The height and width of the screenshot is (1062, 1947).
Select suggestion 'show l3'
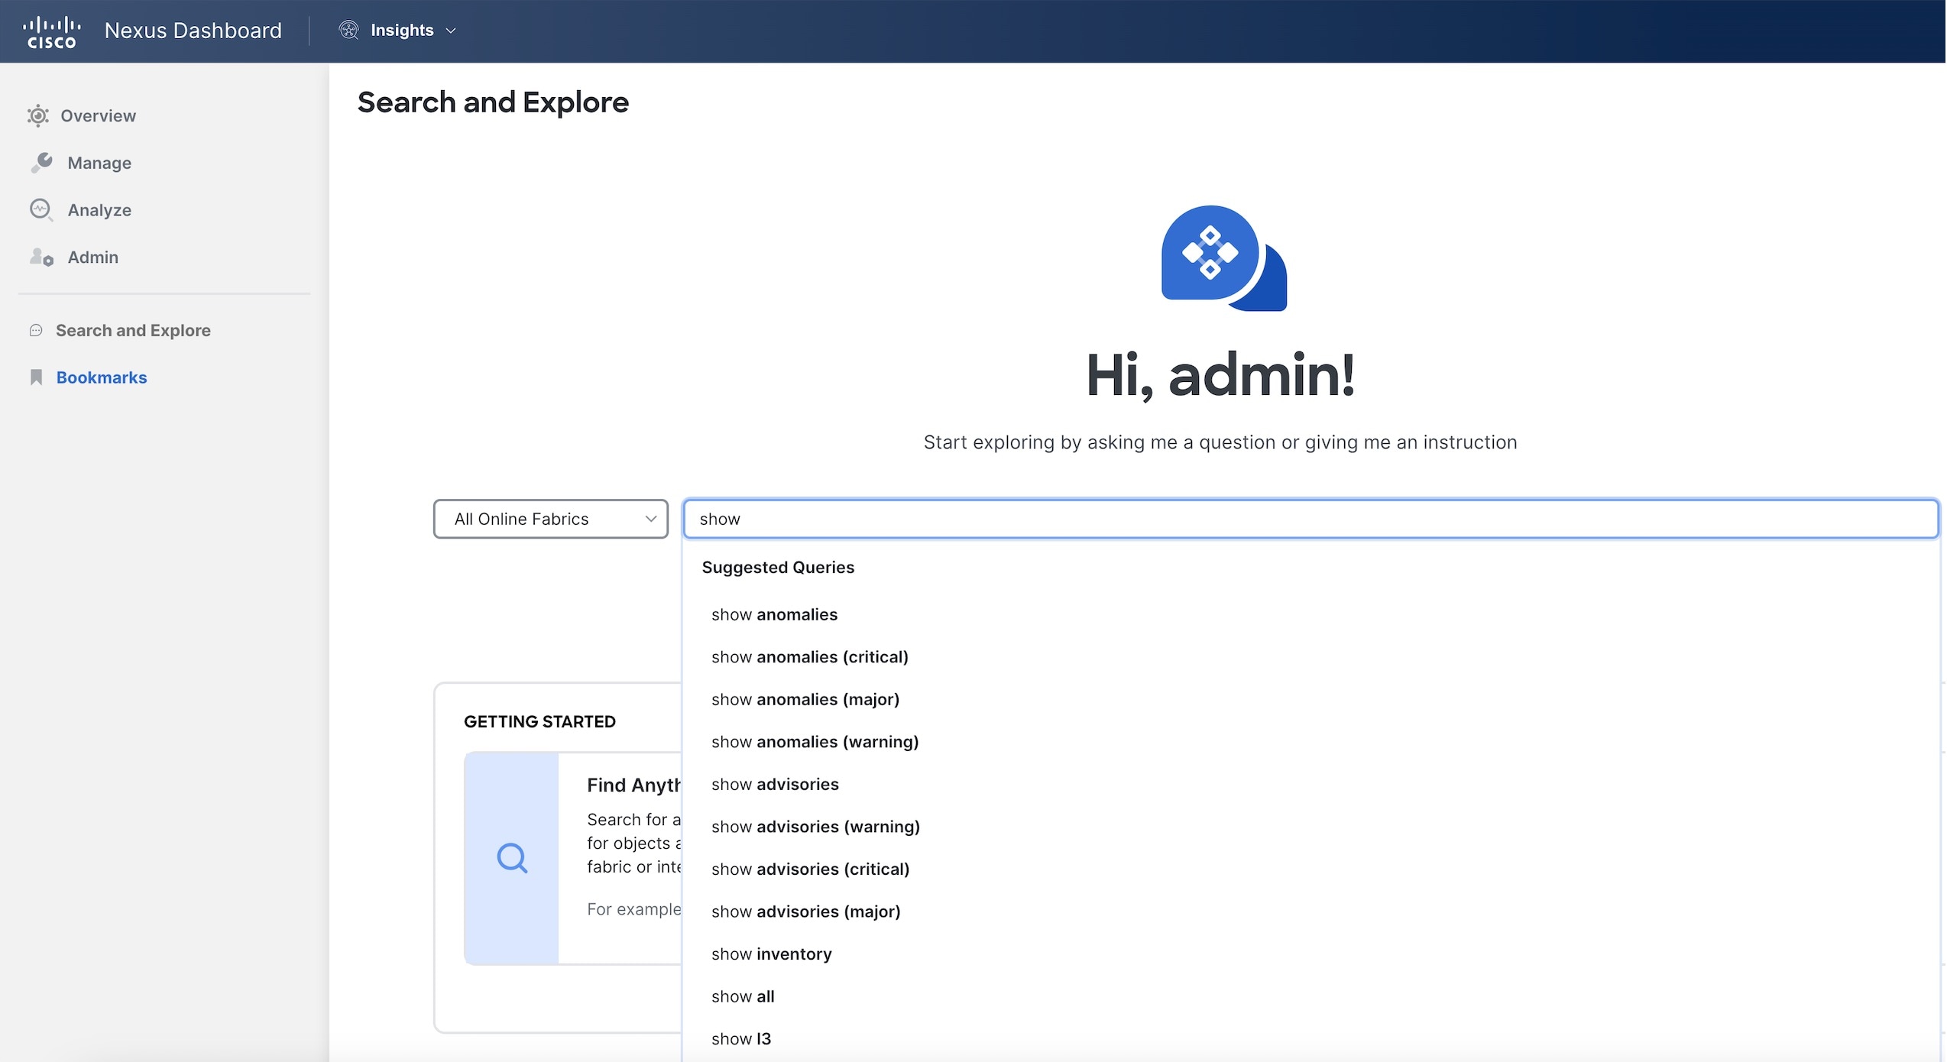point(741,1038)
